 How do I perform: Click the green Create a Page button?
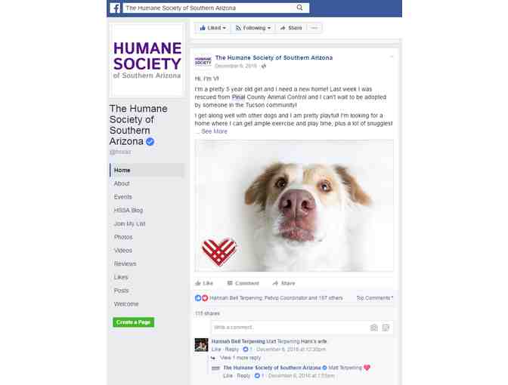pos(134,322)
